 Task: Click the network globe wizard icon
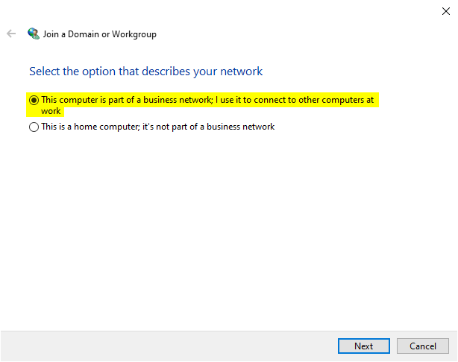[33, 34]
